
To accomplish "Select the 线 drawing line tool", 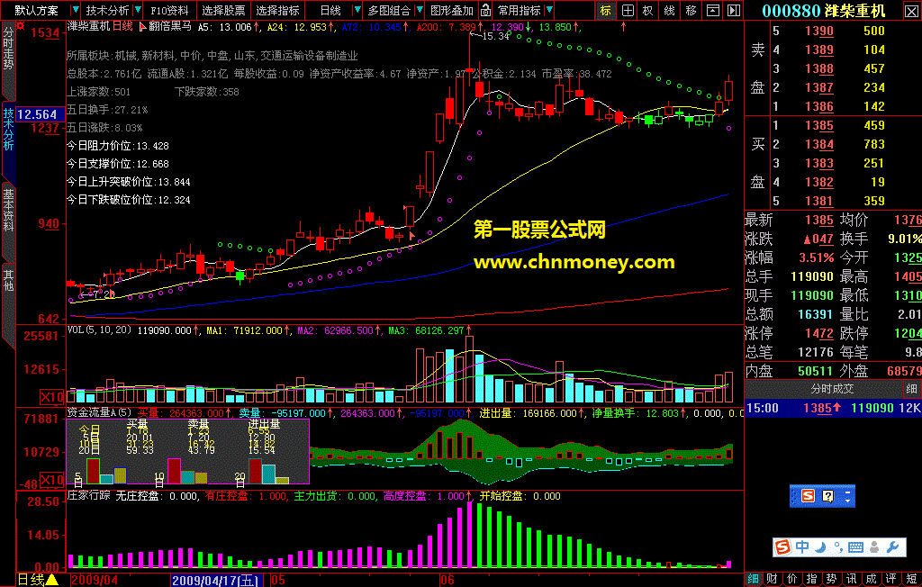I will (x=669, y=10).
